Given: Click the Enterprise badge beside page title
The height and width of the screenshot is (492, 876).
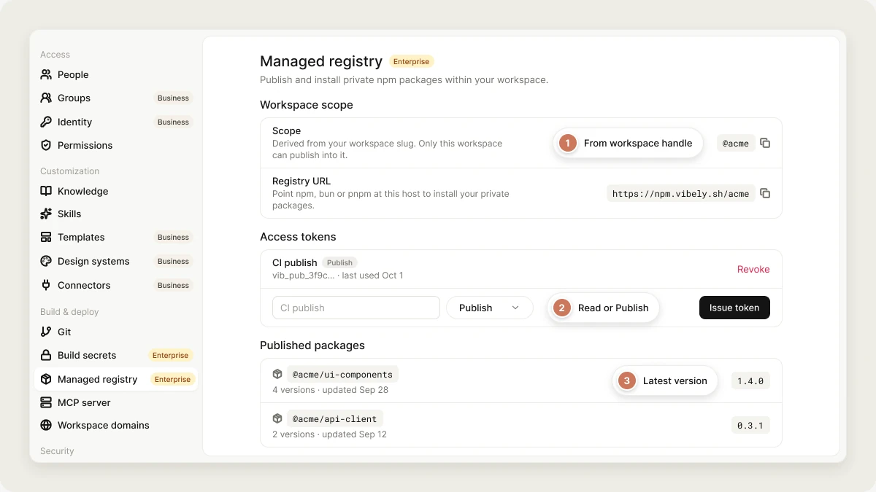Looking at the screenshot, I should [411, 61].
